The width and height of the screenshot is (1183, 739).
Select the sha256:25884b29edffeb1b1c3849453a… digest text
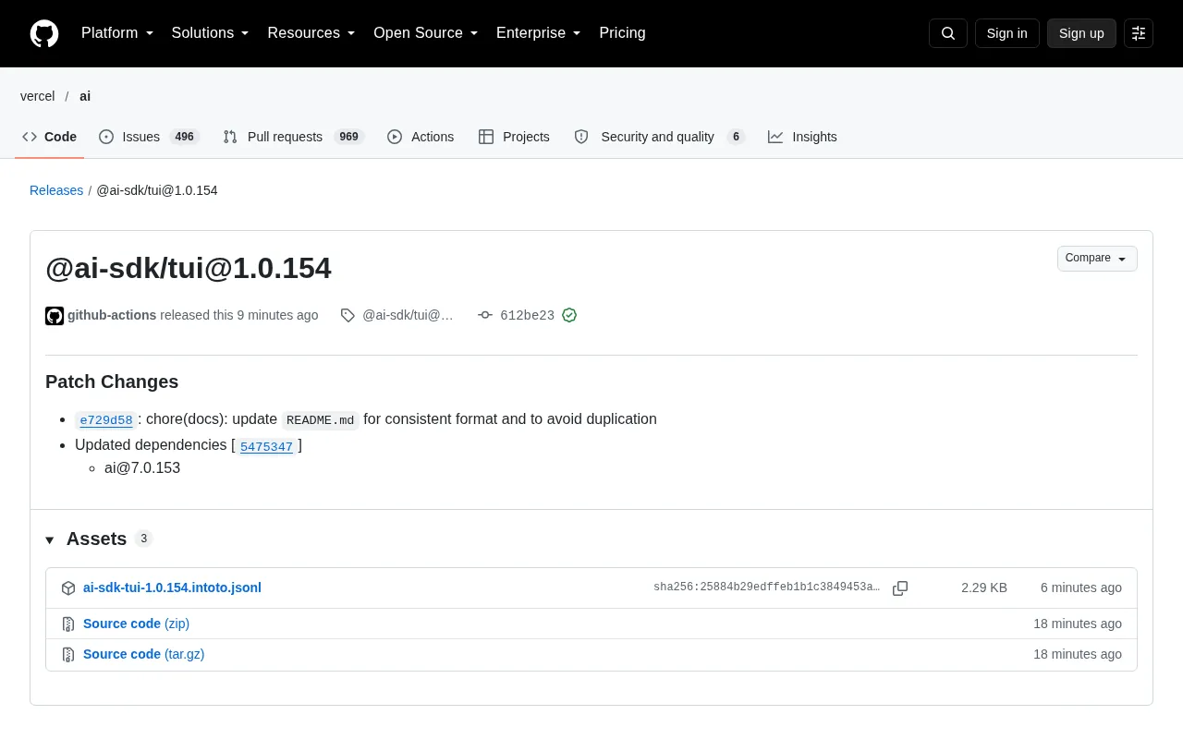(767, 588)
